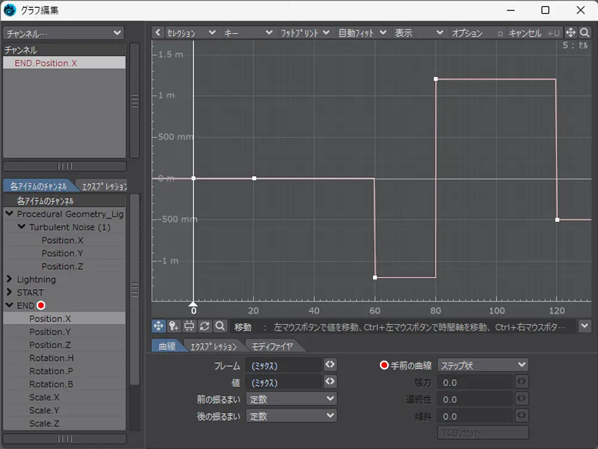Select the Zoom tool below the graph
The width and height of the screenshot is (598, 449).
click(x=220, y=326)
